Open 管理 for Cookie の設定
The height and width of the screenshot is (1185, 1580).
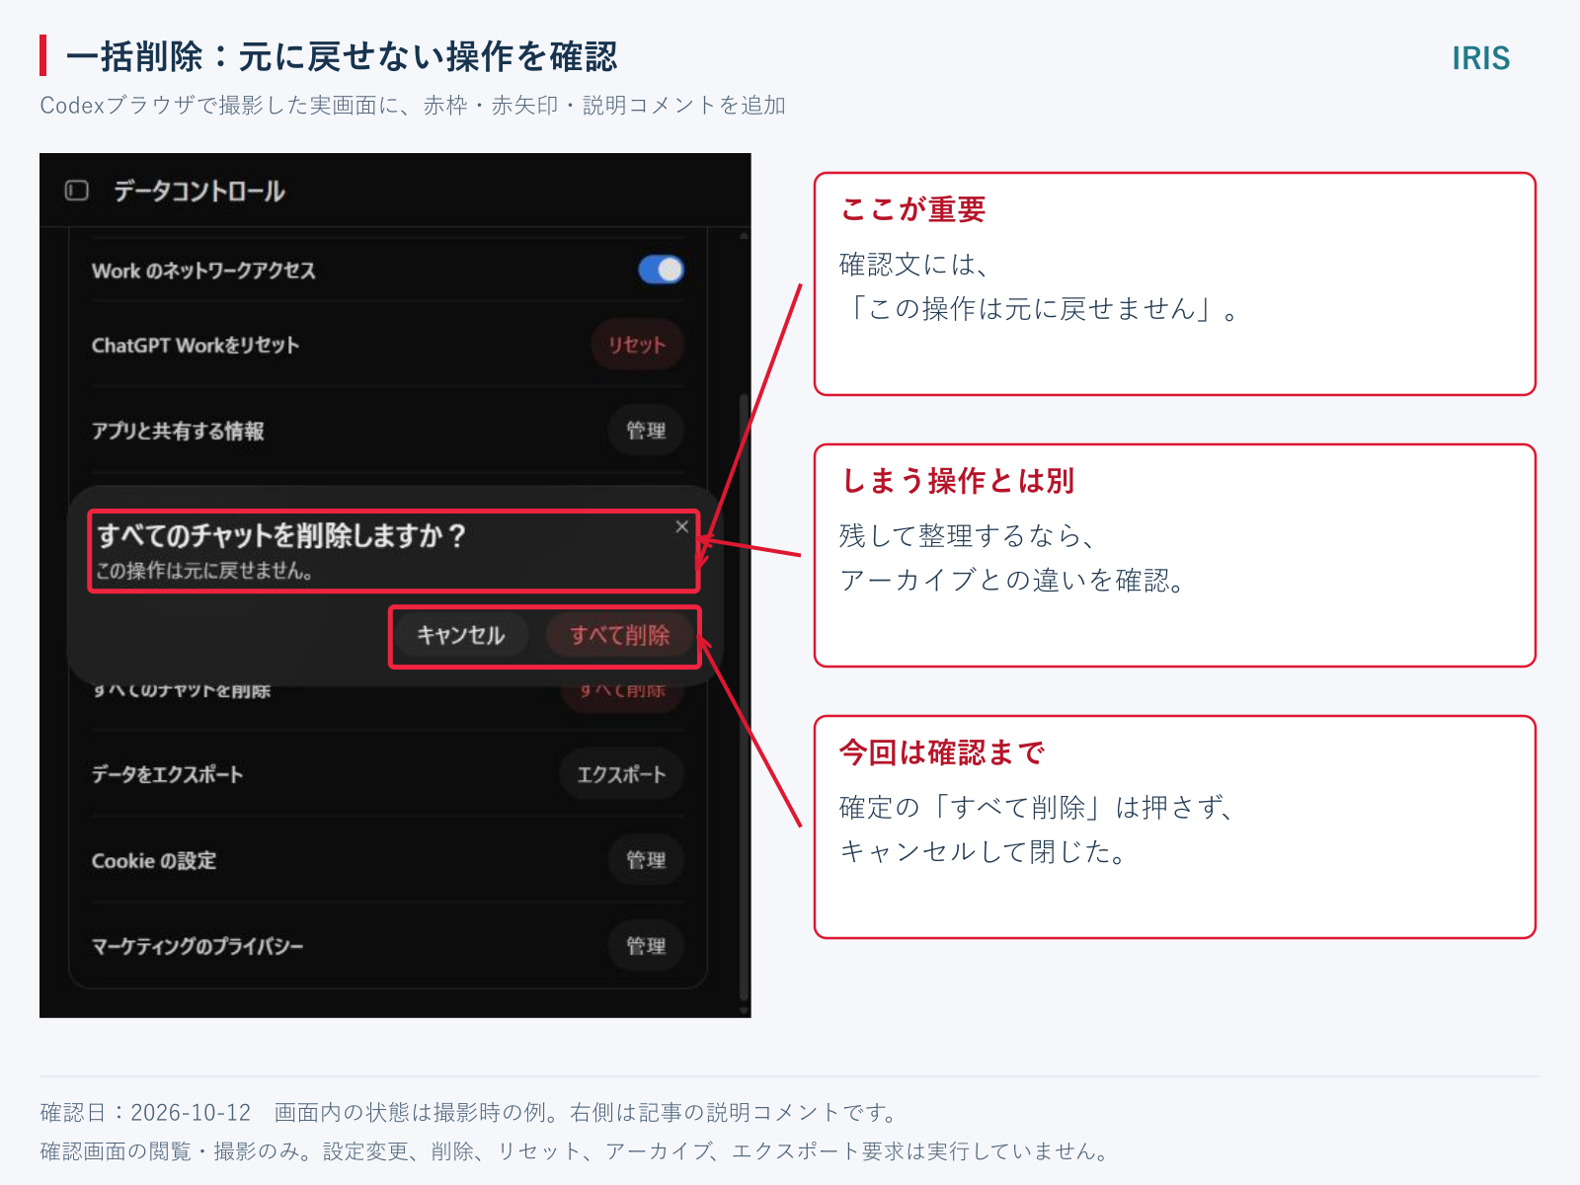(x=646, y=860)
